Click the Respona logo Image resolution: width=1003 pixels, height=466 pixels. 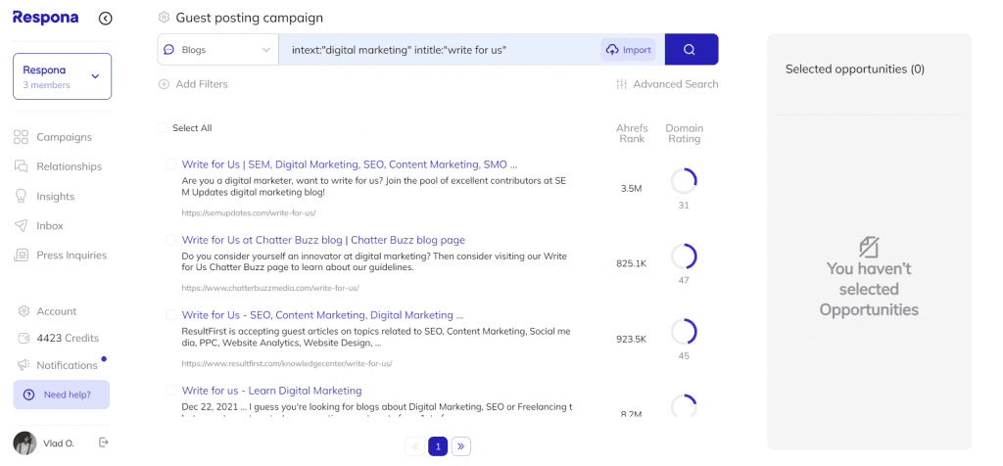[x=45, y=18]
